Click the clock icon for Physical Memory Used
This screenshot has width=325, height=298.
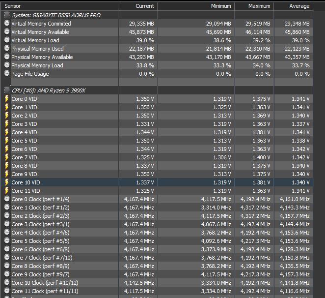[x=7, y=48]
